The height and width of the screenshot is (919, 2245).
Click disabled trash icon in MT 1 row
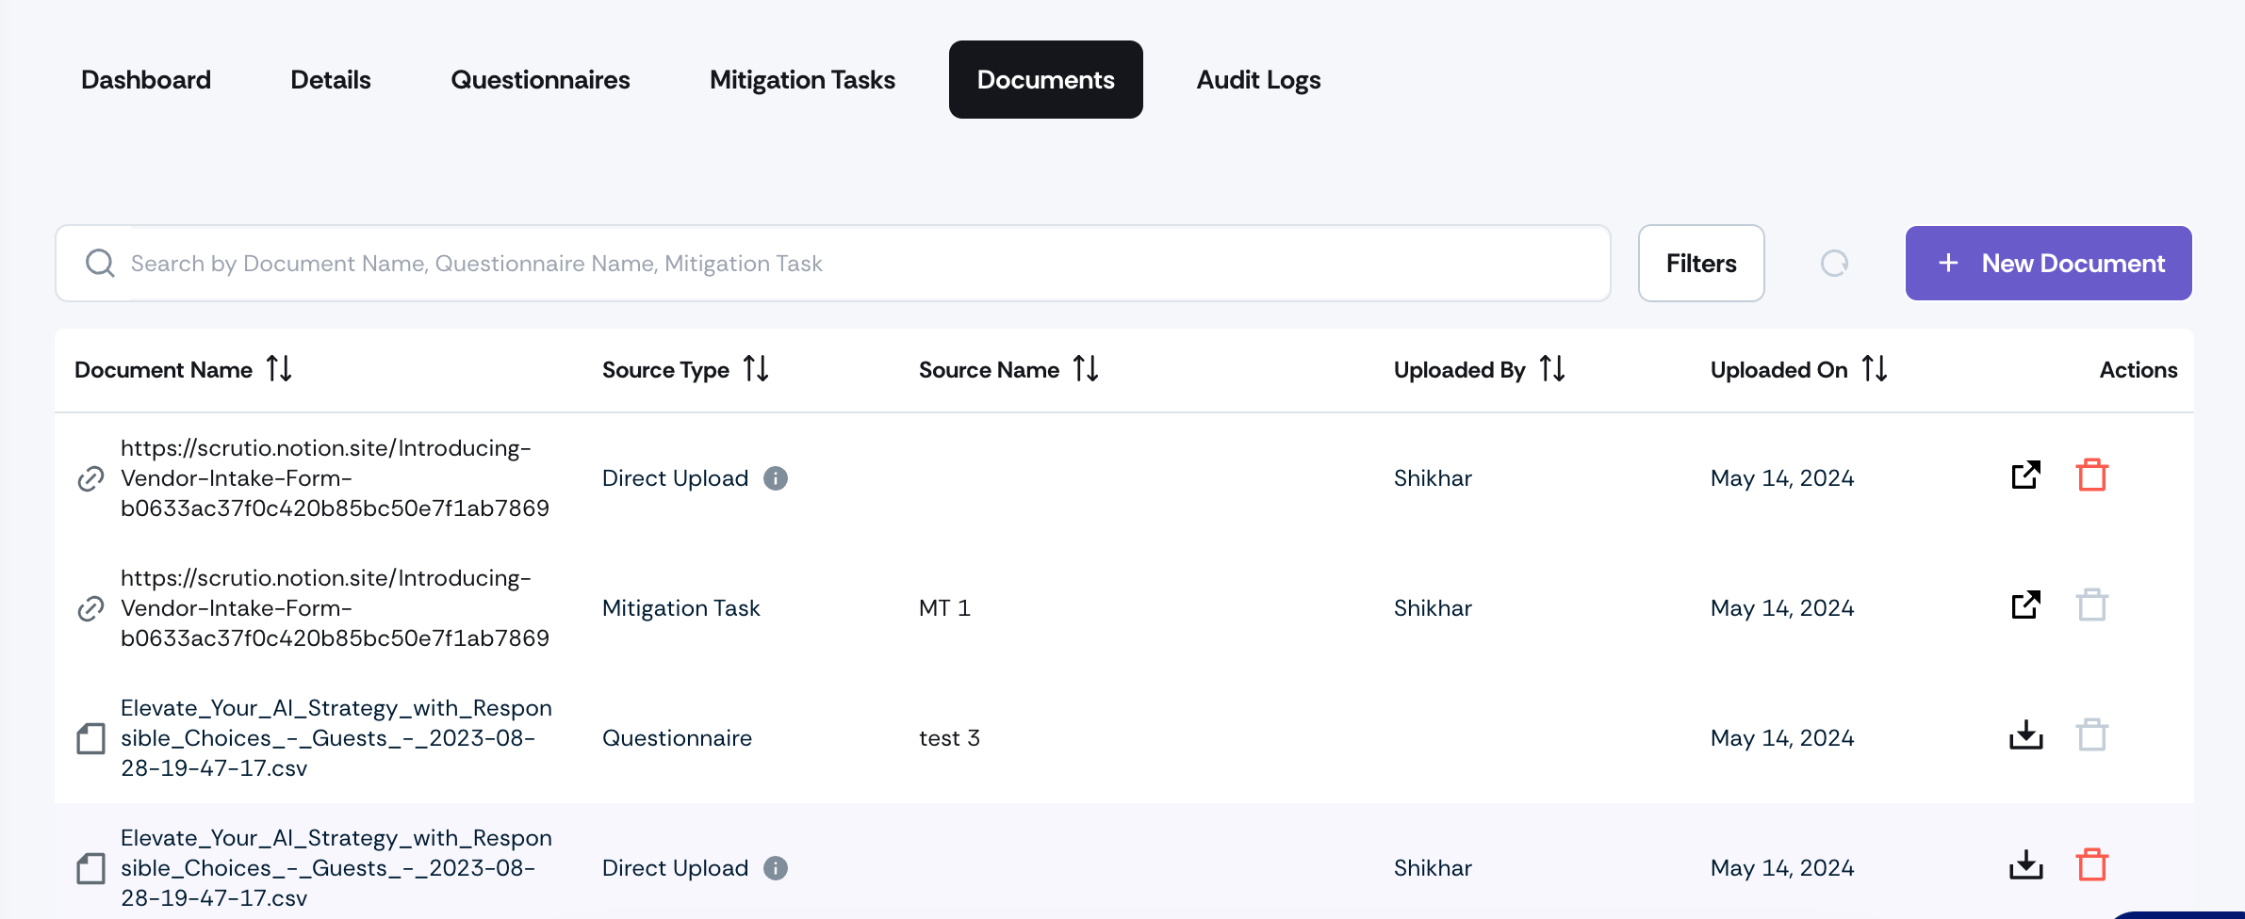(x=2092, y=605)
